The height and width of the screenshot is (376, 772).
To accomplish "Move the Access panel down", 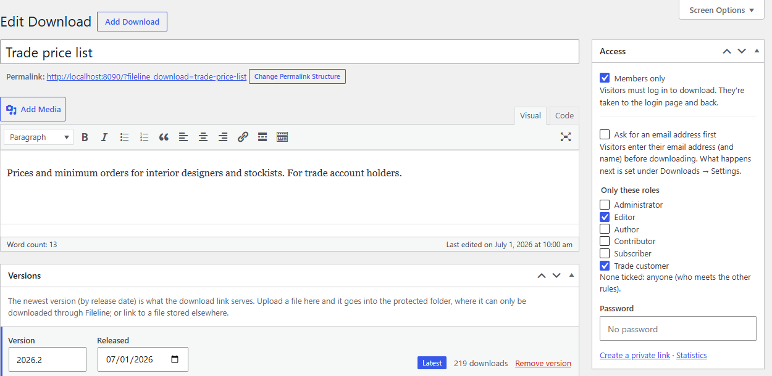I will tap(742, 51).
